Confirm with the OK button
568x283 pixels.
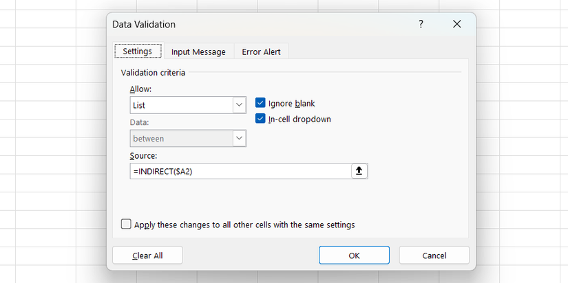[x=354, y=255]
